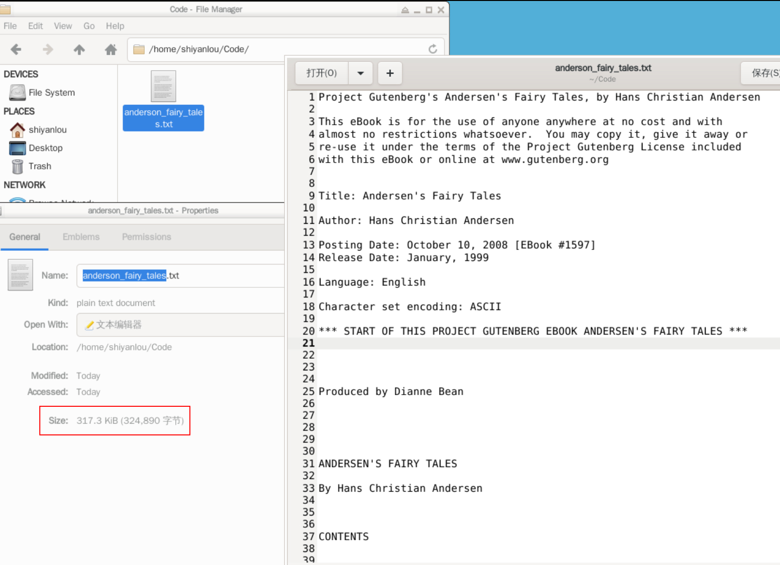Go to home folder icon
The image size is (780, 565).
pos(111,49)
